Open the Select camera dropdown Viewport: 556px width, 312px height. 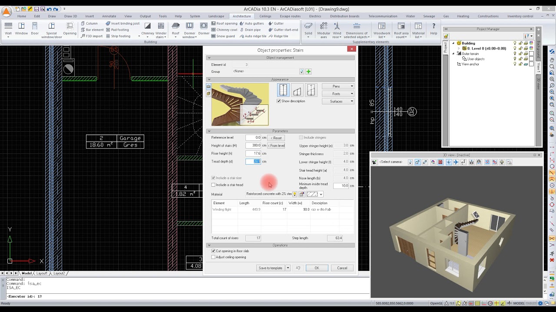pos(410,162)
